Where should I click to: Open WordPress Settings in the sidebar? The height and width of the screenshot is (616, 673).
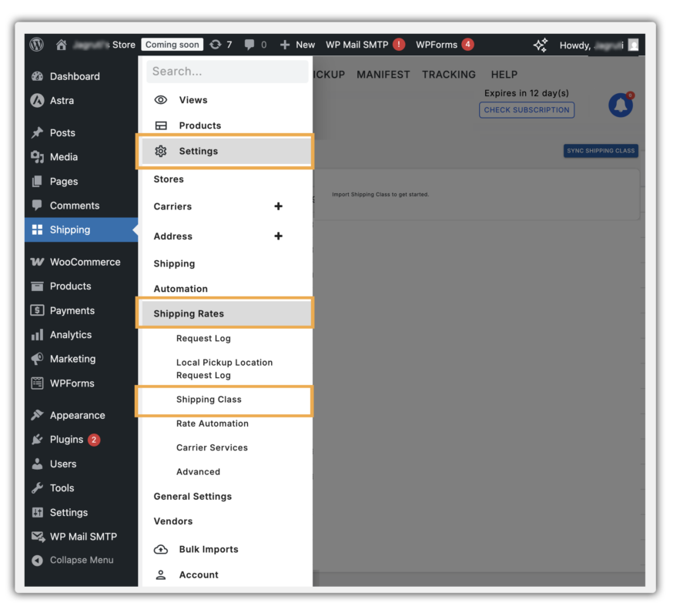tap(69, 512)
